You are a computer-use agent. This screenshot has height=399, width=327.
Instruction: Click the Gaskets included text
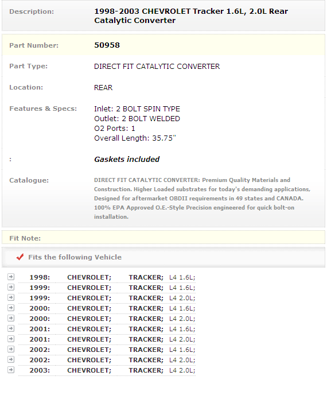tap(127, 159)
